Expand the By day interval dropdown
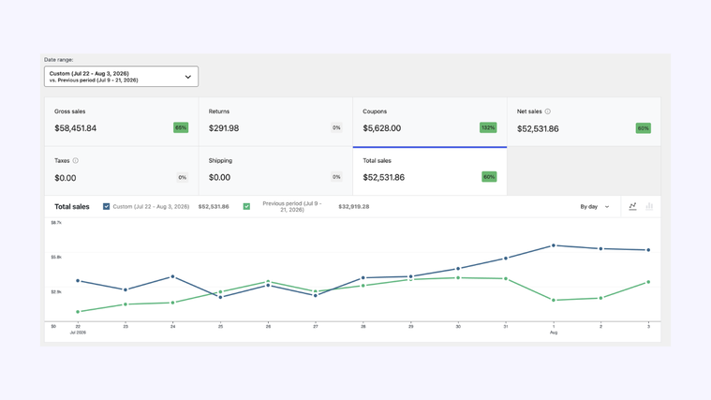This screenshot has height=400, width=711. point(595,207)
